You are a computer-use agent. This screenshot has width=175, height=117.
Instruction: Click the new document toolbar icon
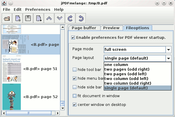click(18, 18)
